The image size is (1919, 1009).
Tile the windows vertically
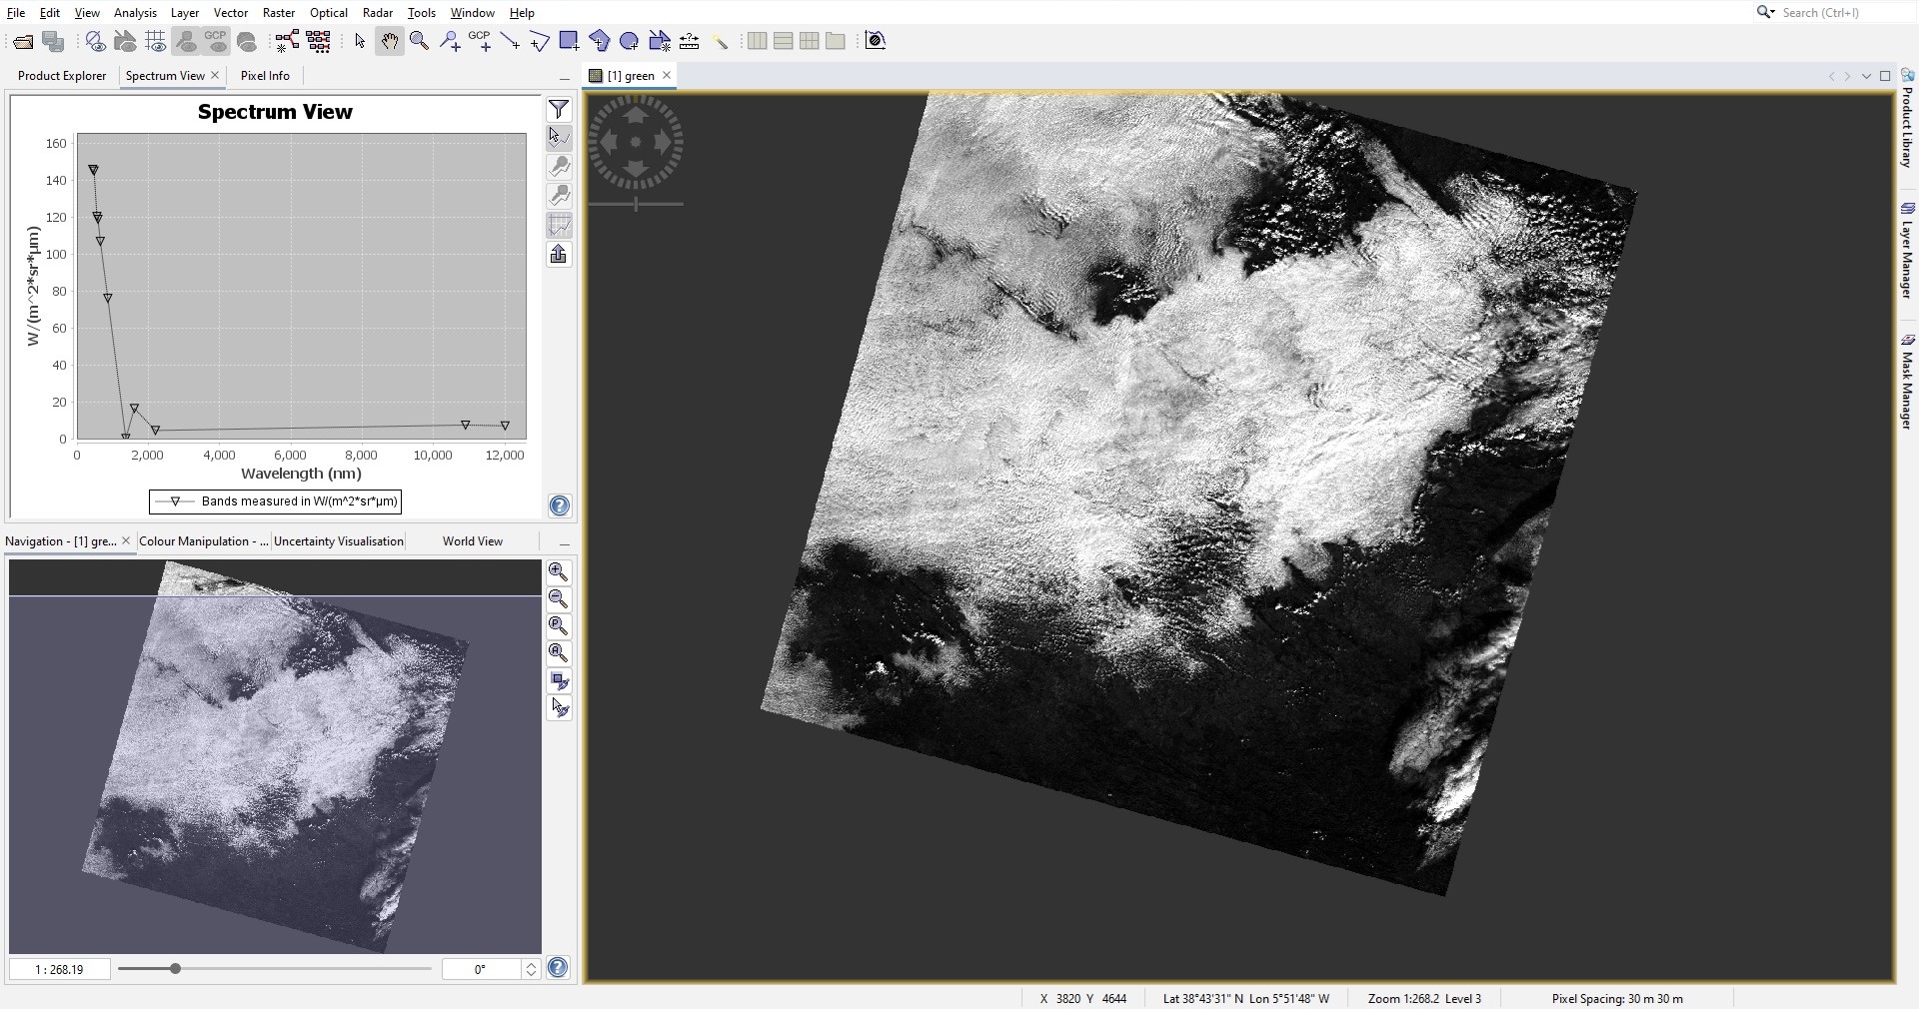tap(784, 41)
